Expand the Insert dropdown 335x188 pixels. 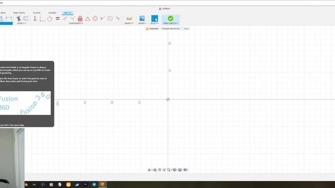pos(142,23)
